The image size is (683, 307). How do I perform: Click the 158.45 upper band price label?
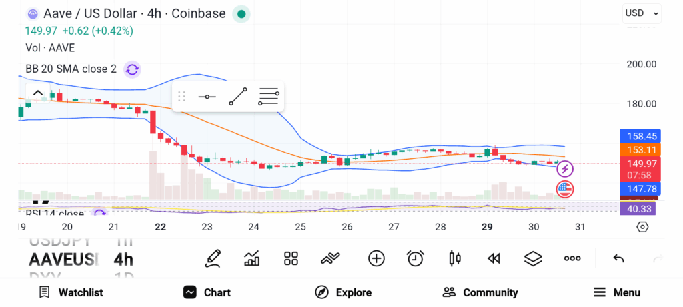640,136
